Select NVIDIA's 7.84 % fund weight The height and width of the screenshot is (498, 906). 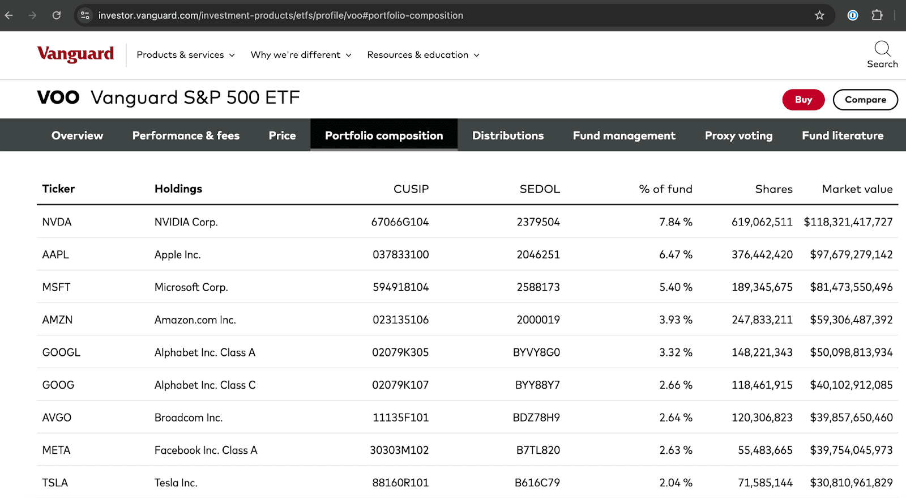point(676,222)
